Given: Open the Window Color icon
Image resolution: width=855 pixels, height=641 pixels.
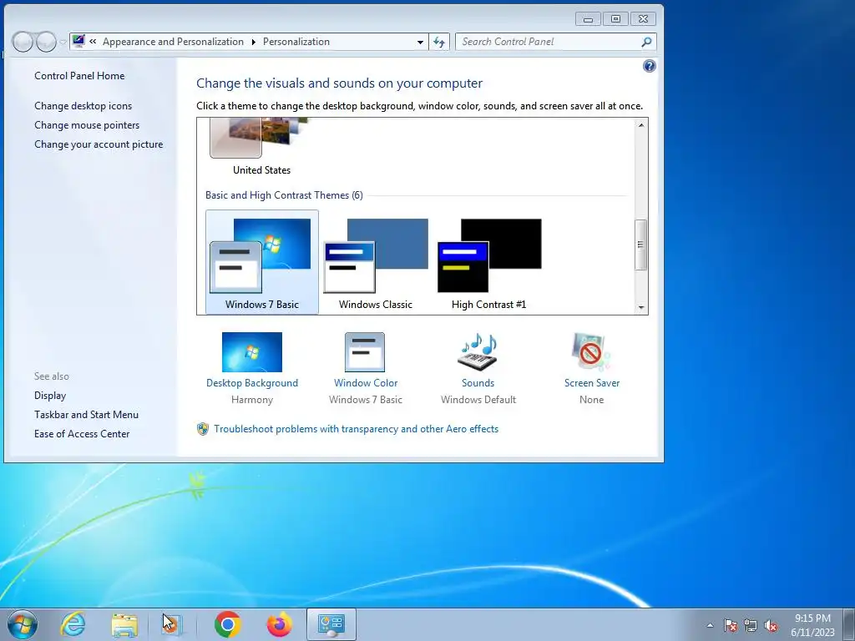Looking at the screenshot, I should (x=365, y=352).
